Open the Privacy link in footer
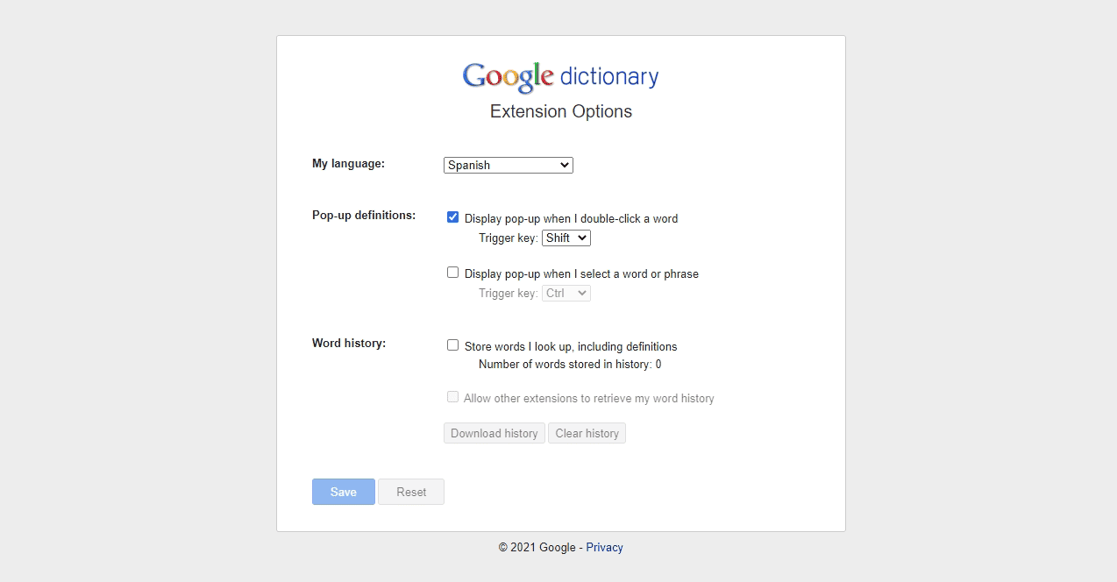Image resolution: width=1117 pixels, height=582 pixels. point(605,547)
